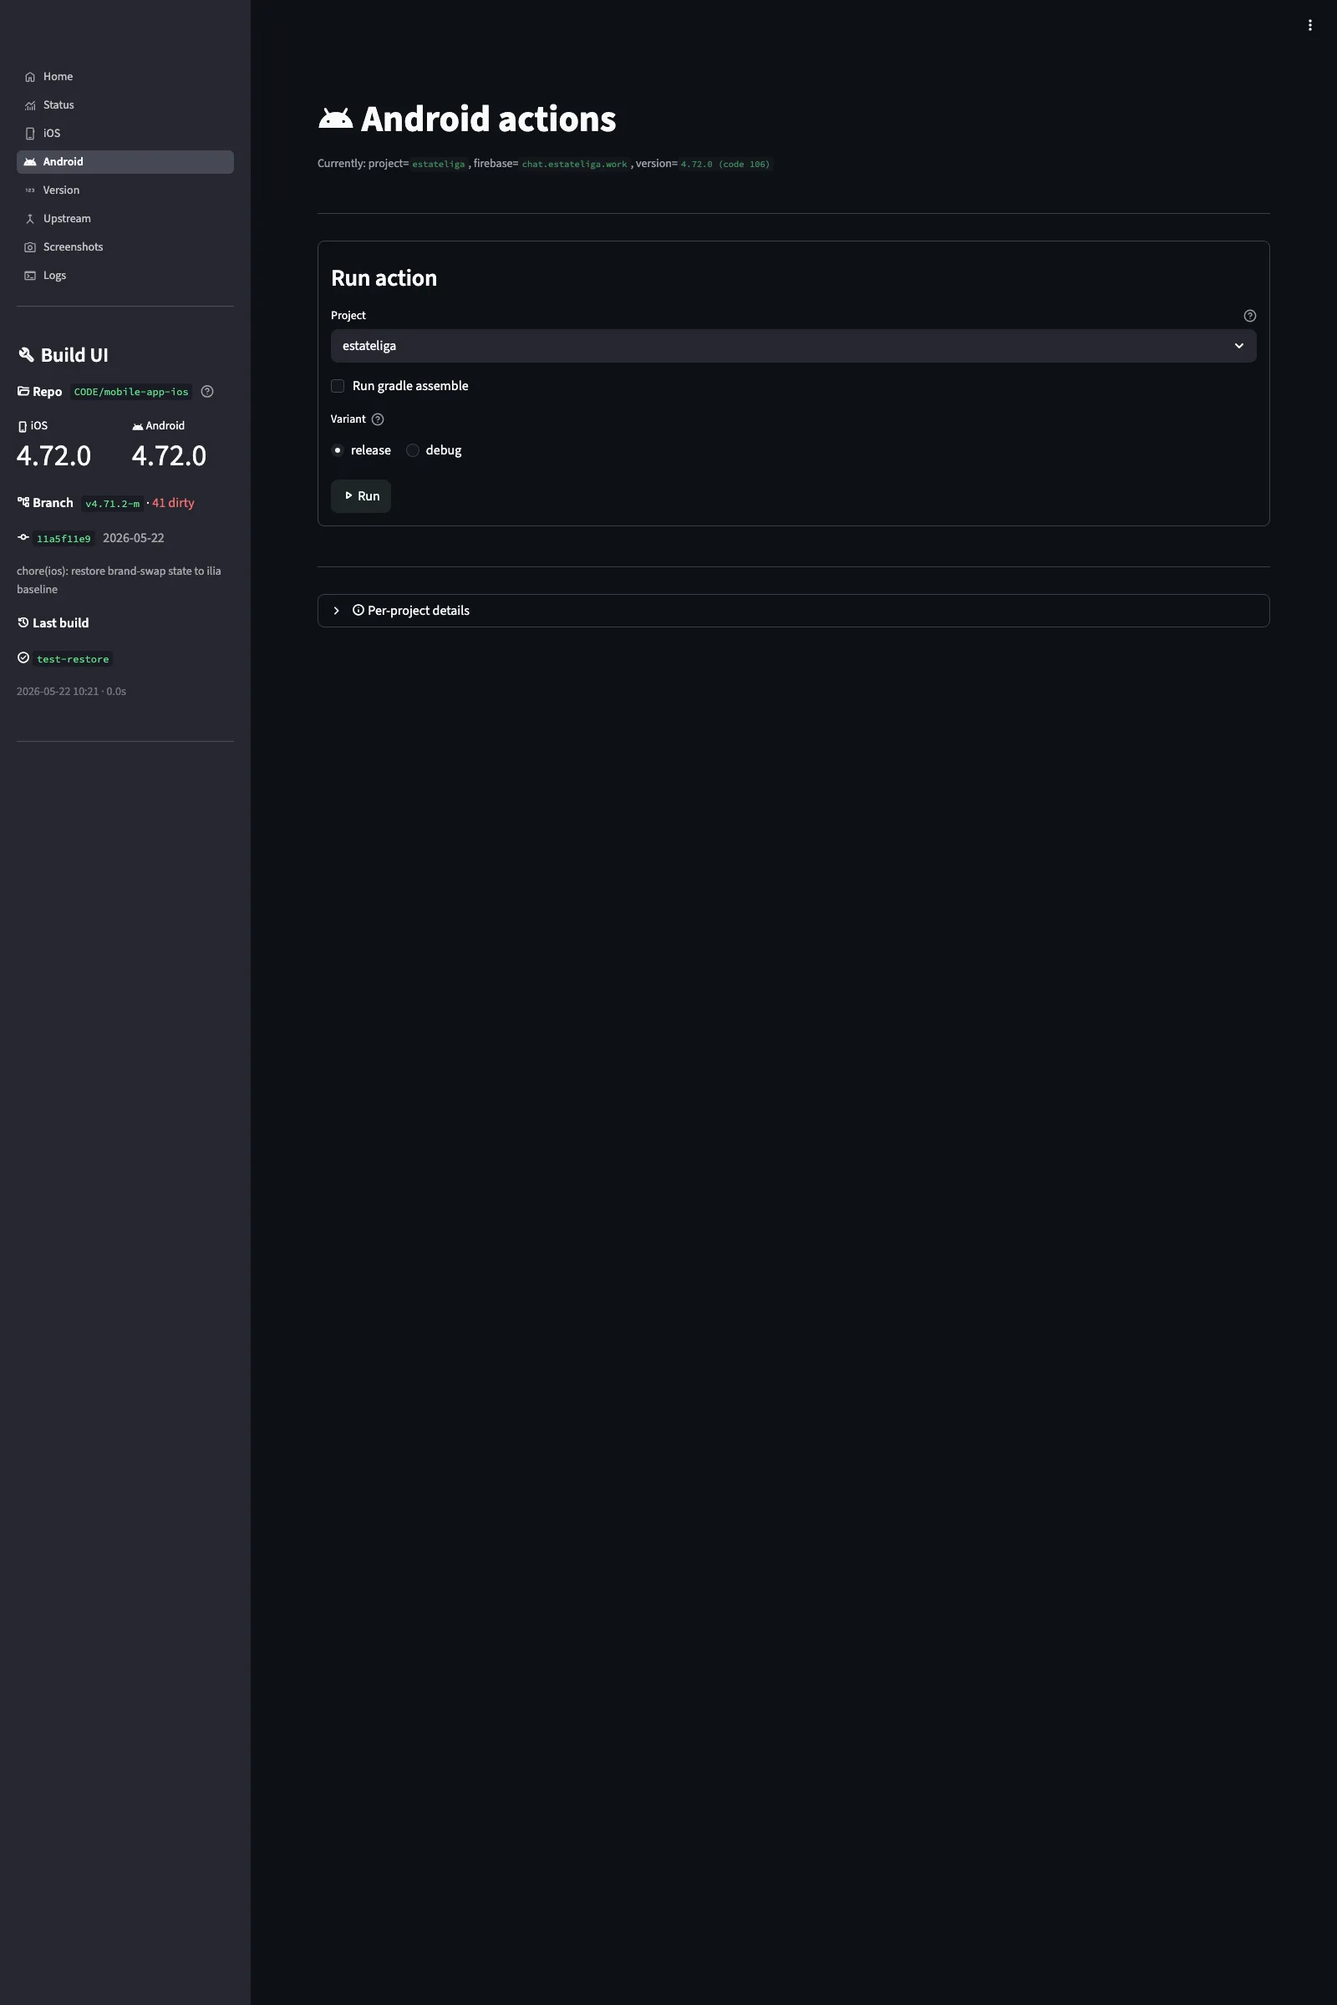The height and width of the screenshot is (2005, 1337).
Task: Click the v4.71.2-m branch label
Action: (x=113, y=504)
